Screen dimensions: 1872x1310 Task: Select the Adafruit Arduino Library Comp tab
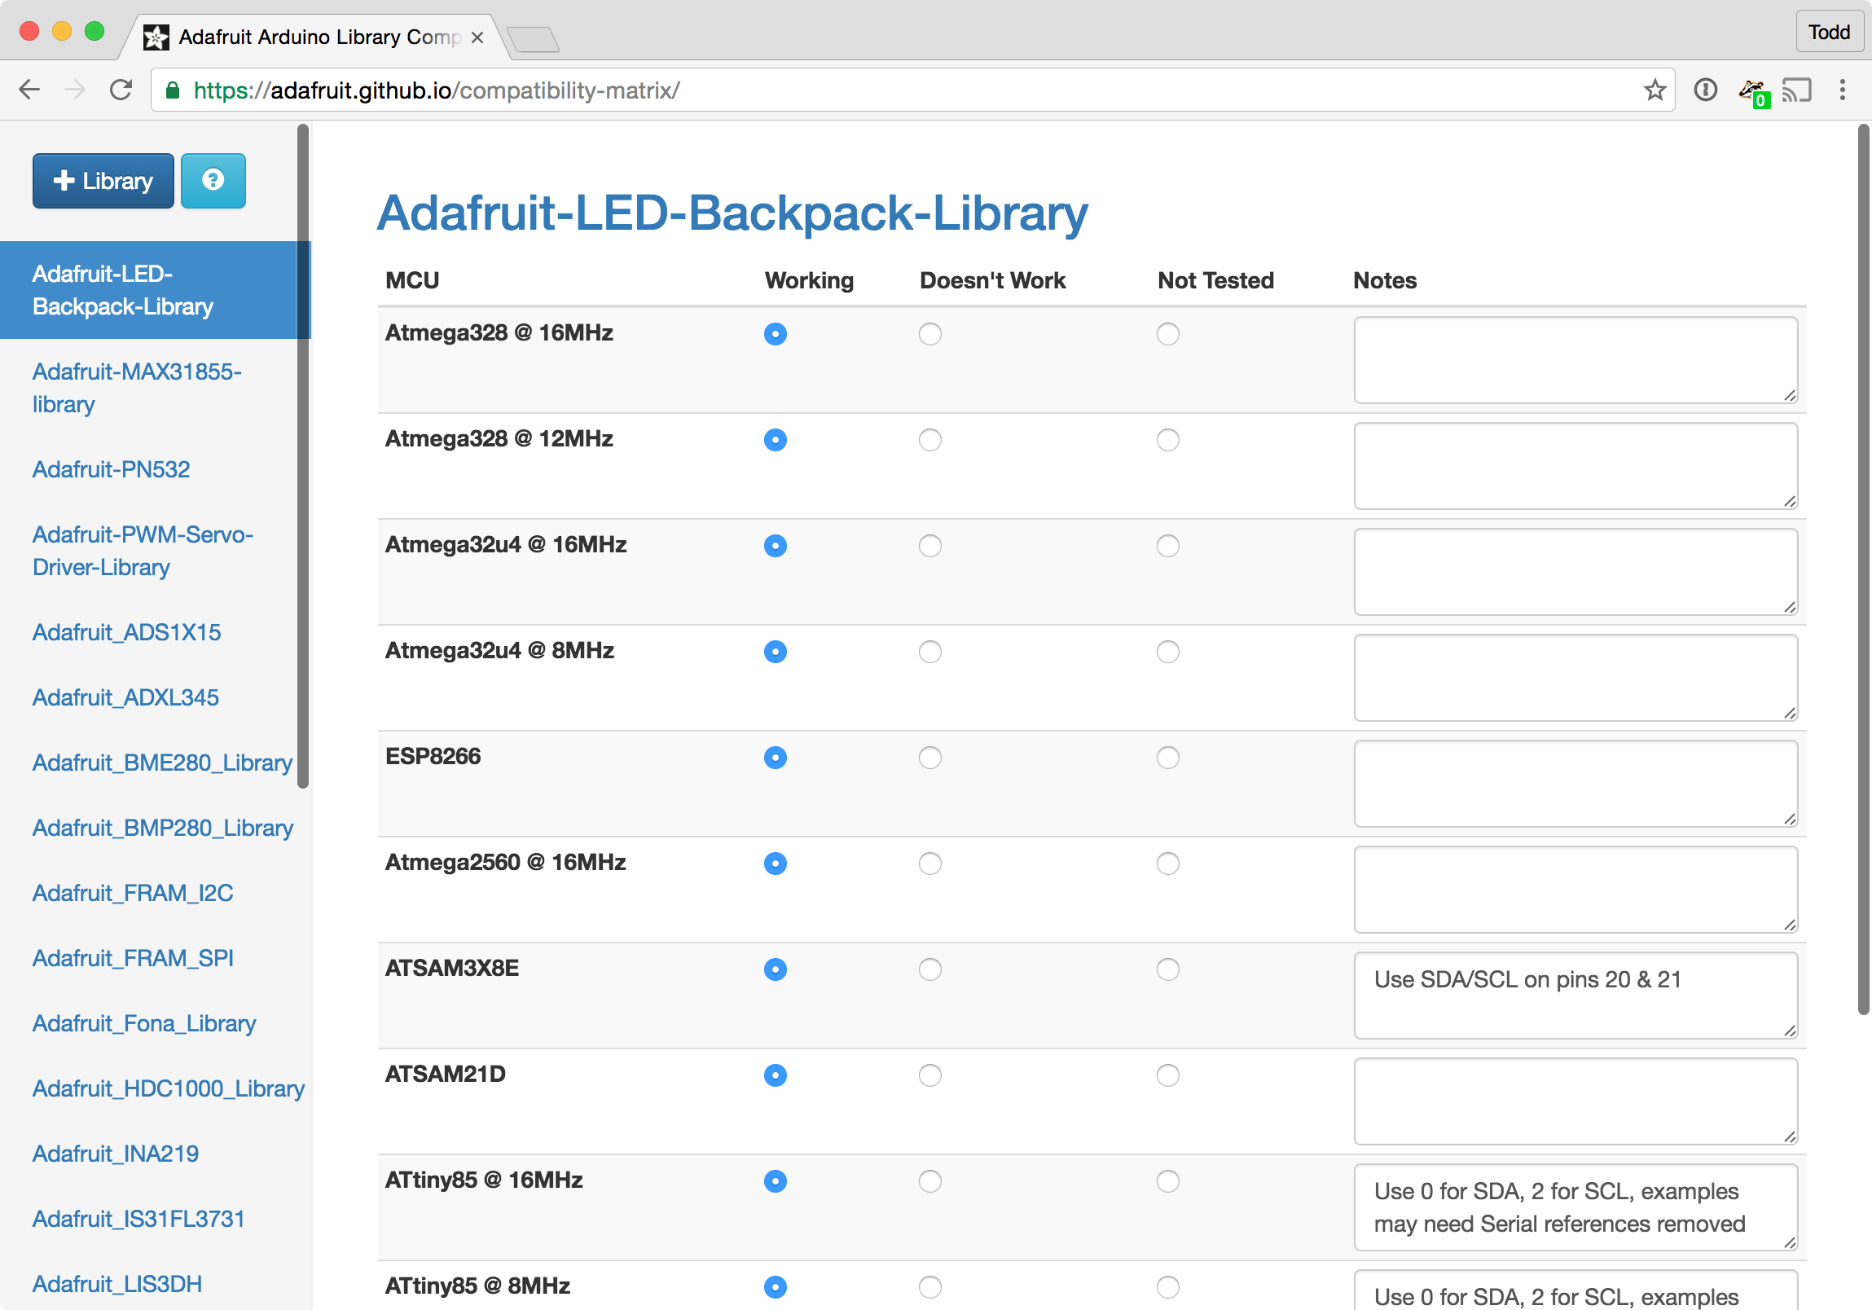tap(314, 37)
